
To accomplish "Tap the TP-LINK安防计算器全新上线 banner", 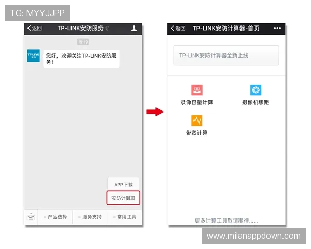I will pyautogui.click(x=227, y=56).
